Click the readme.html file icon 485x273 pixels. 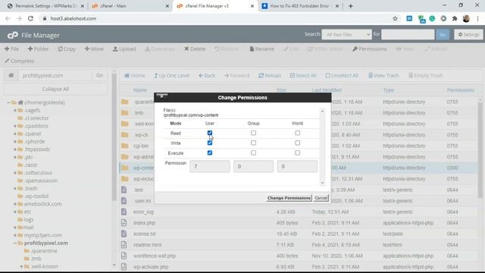point(124,244)
